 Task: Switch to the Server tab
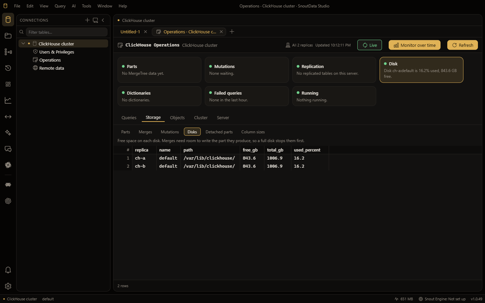[223, 117]
